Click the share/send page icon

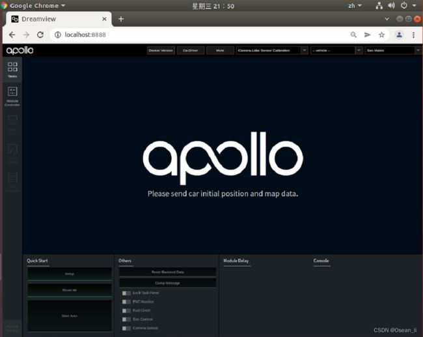(367, 35)
